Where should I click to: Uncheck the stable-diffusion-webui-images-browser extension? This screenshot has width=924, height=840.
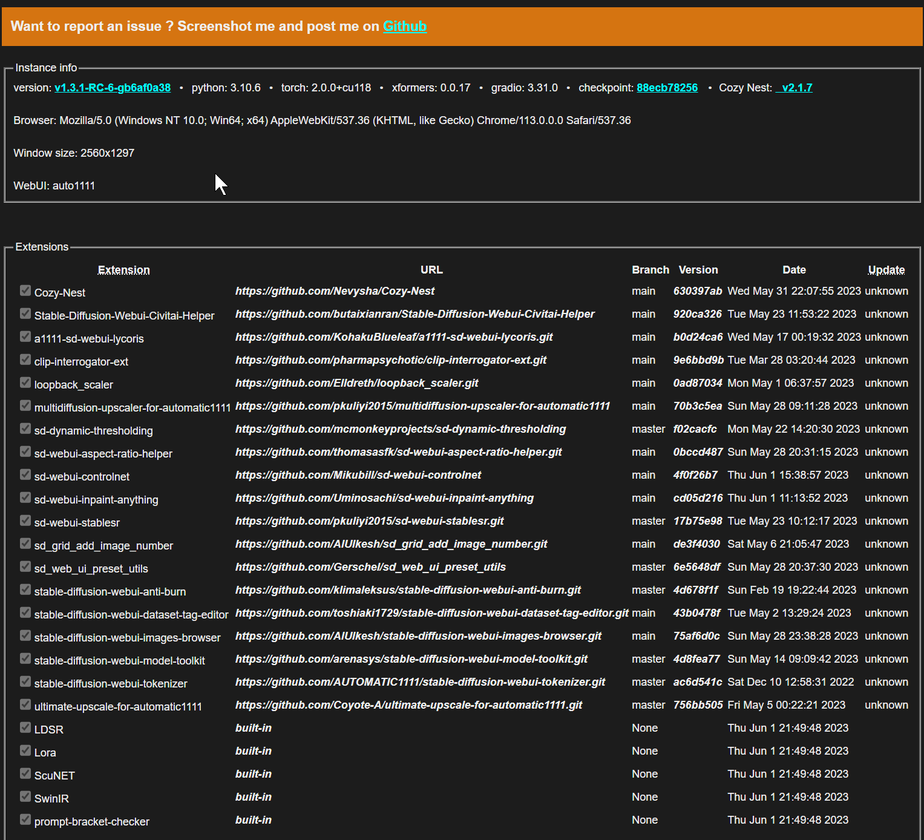tap(25, 635)
